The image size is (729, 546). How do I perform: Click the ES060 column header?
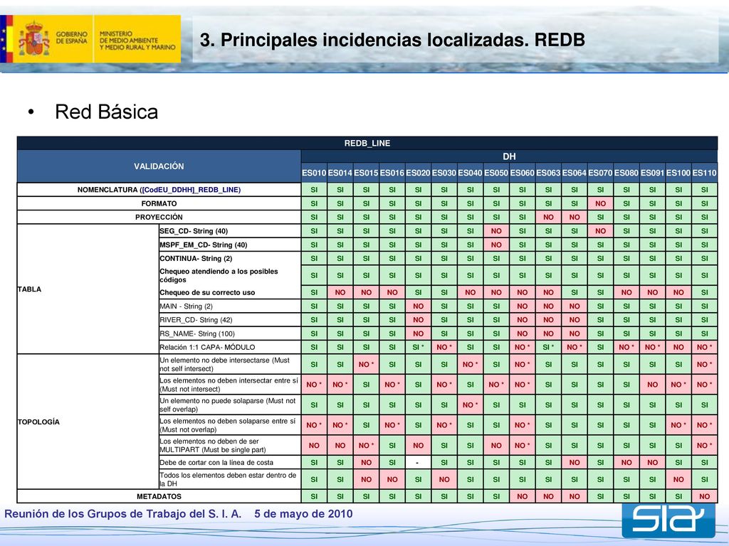coord(522,173)
